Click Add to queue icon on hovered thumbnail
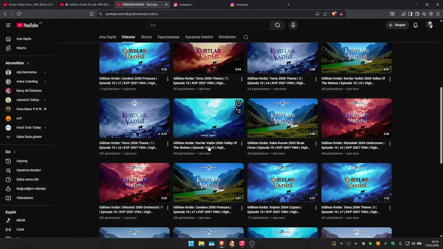Viewport: 443px width, 249px height. click(238, 111)
